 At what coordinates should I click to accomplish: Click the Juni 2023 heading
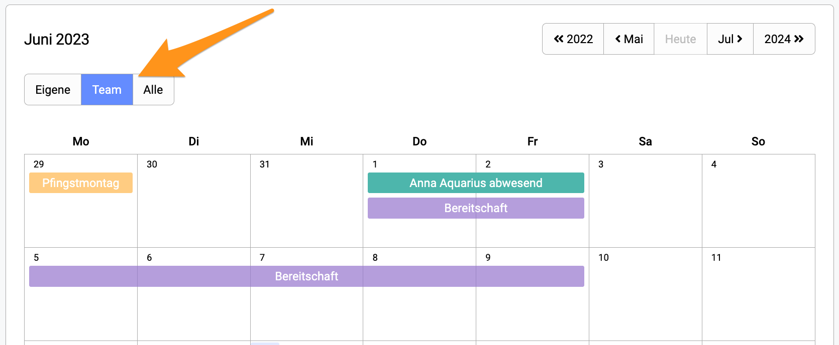pos(57,39)
